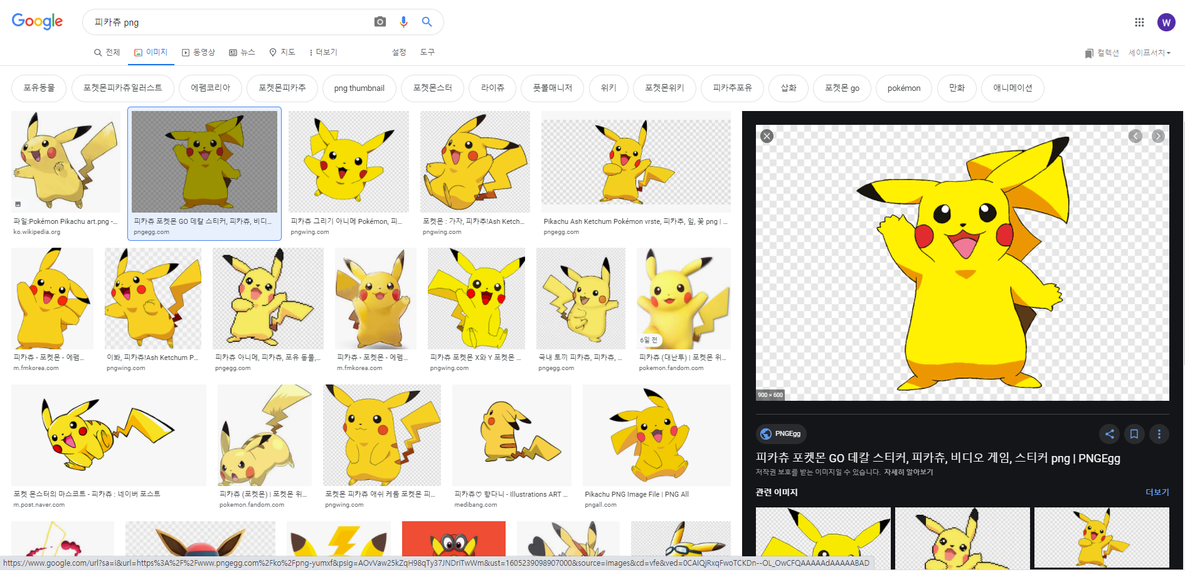
Task: Open ko.wikipedia.org Pikachu art thumbnail
Action: coord(66,162)
